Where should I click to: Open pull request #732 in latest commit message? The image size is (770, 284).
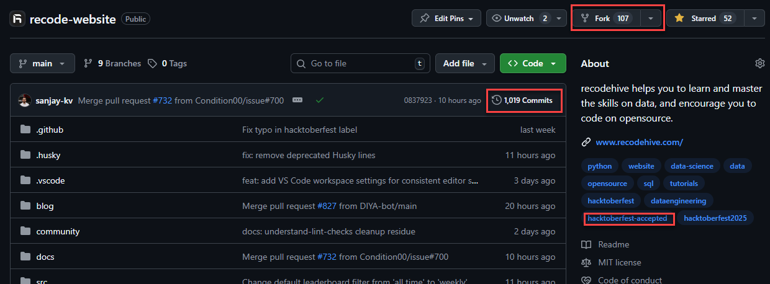(162, 100)
